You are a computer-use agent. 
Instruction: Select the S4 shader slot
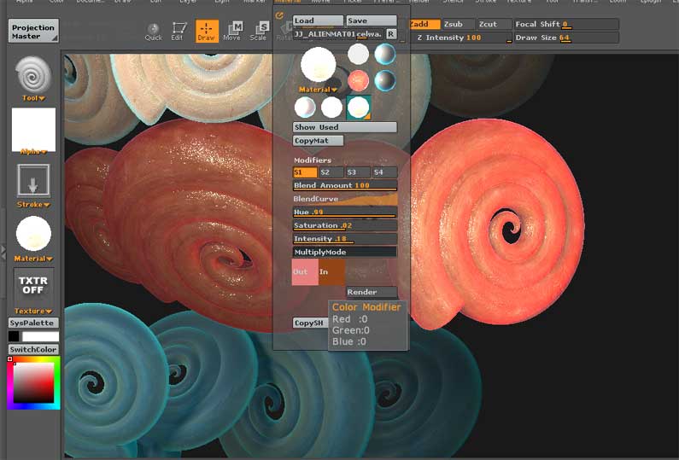[384, 172]
